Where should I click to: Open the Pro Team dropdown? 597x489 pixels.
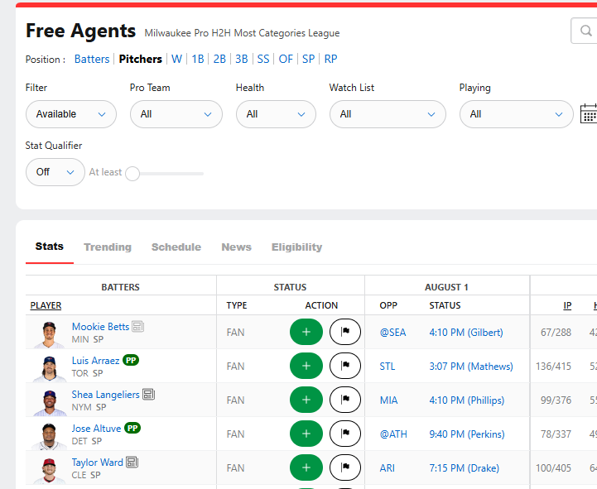176,114
